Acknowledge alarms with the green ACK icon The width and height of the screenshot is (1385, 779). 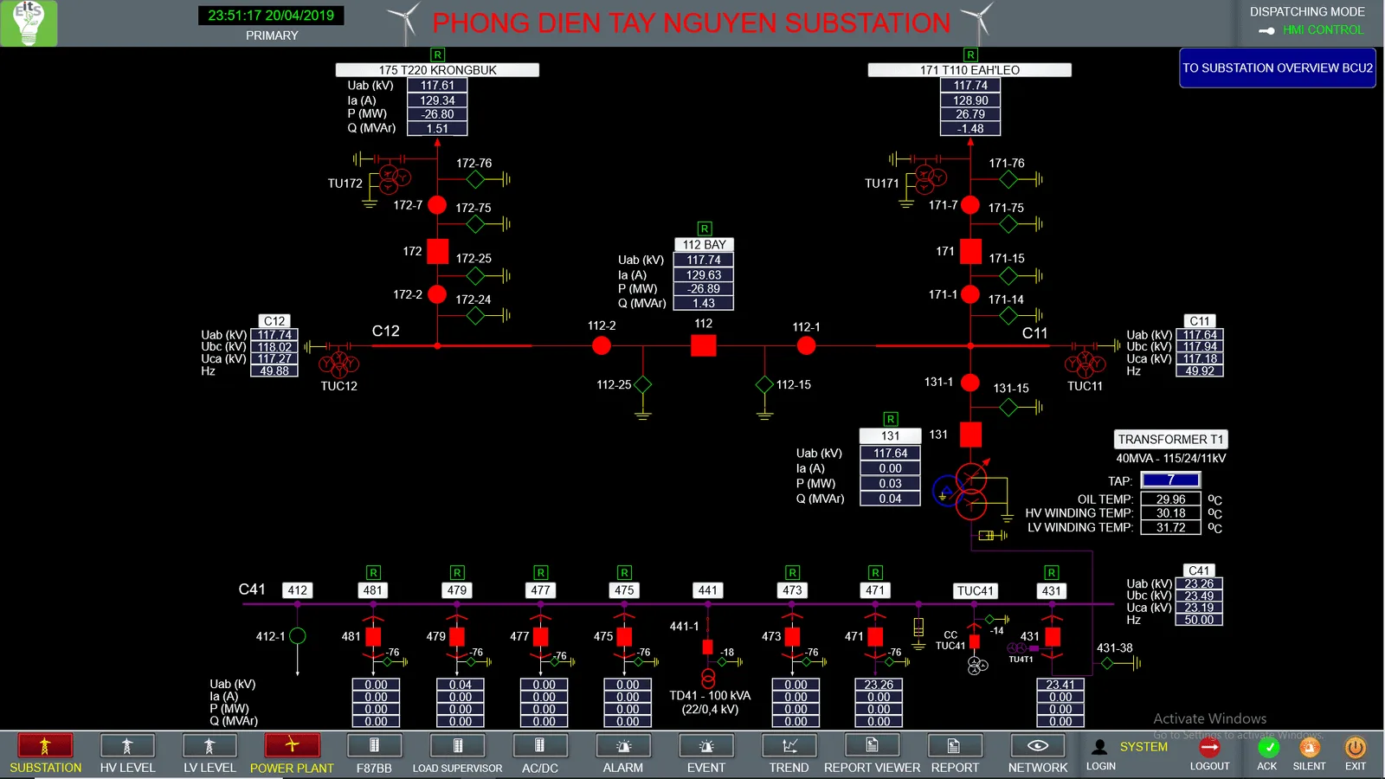1267,747
